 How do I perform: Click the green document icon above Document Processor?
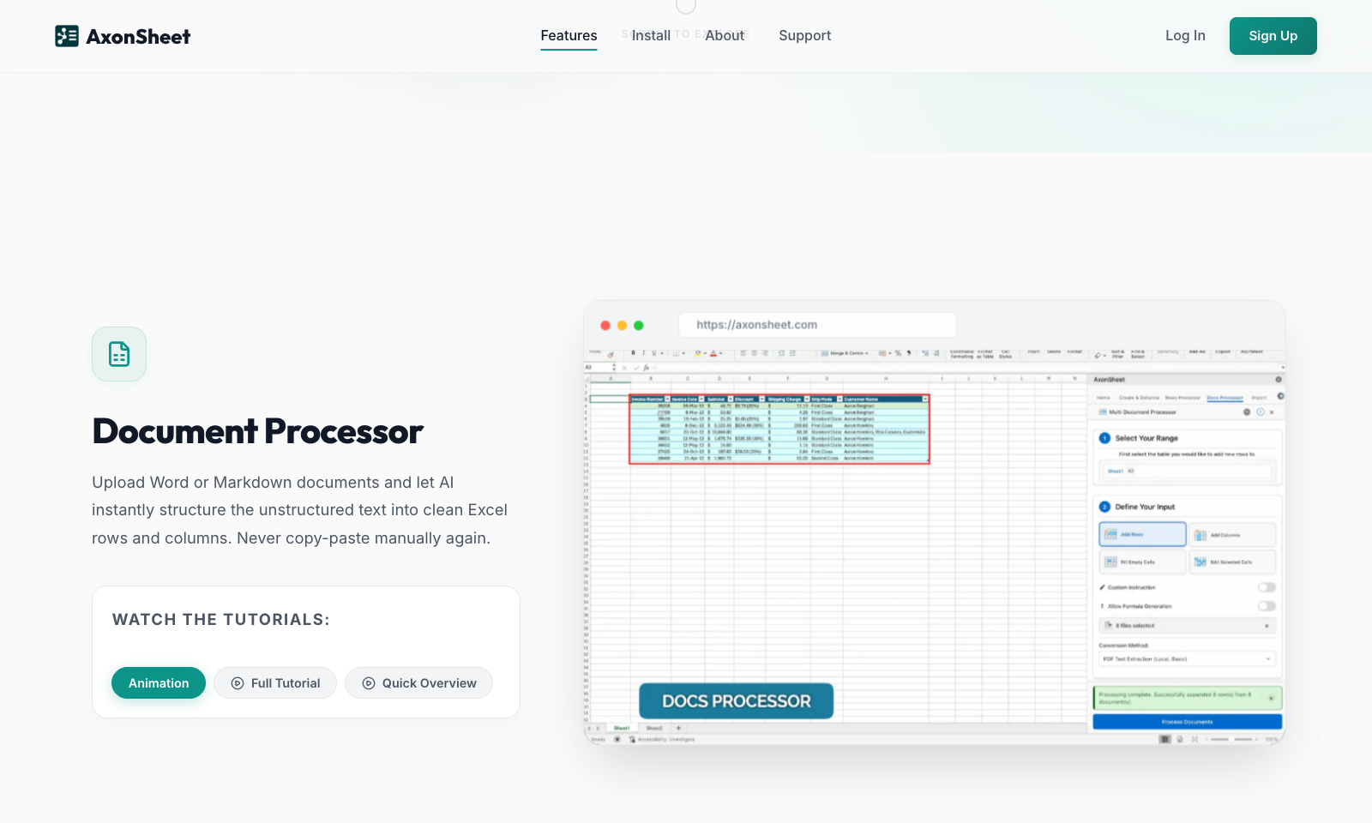[119, 354]
